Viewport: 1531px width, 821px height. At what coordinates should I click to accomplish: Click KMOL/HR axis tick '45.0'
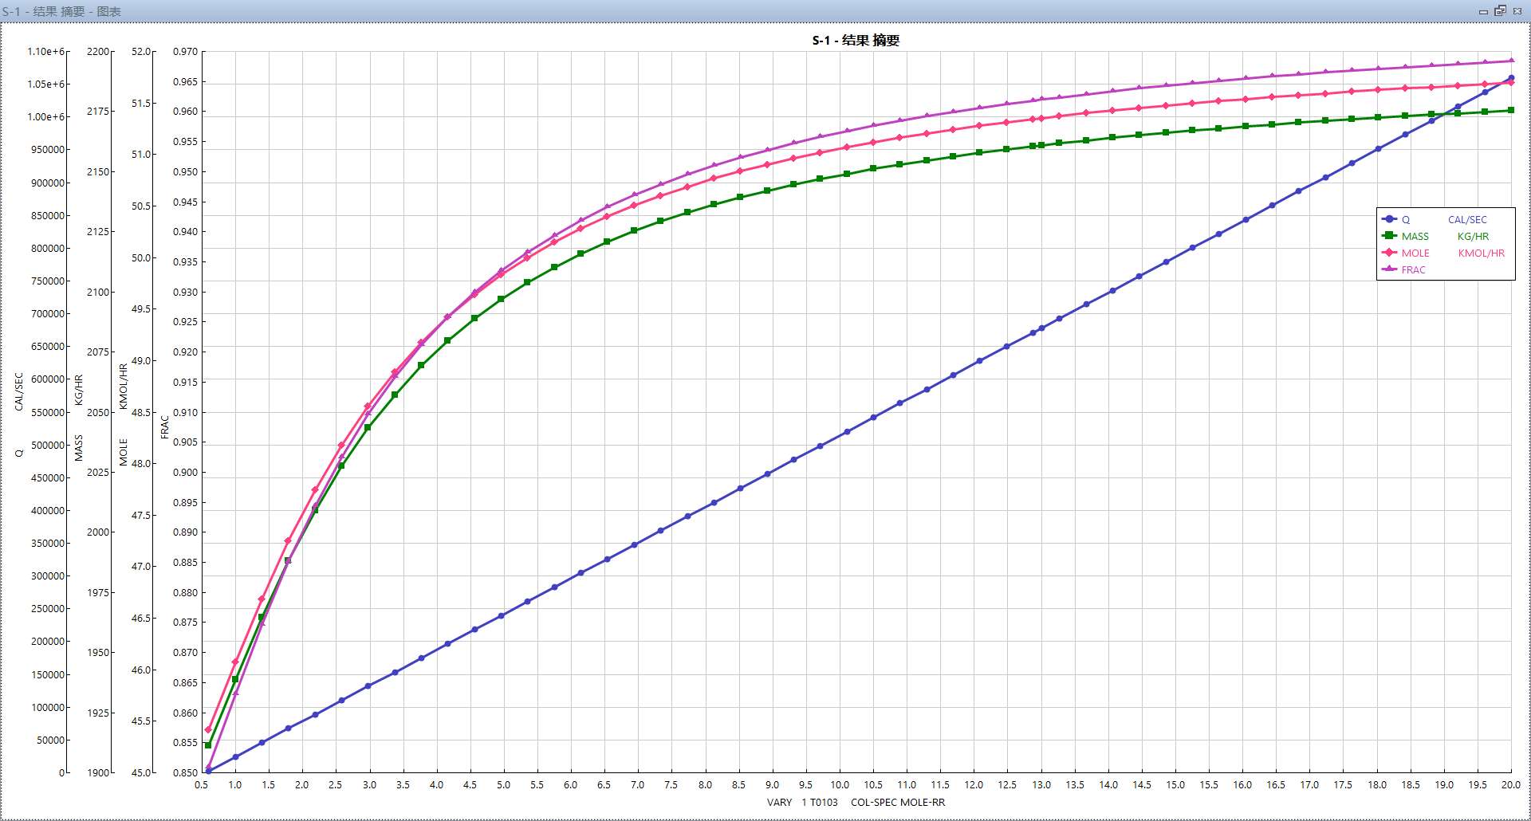click(141, 773)
